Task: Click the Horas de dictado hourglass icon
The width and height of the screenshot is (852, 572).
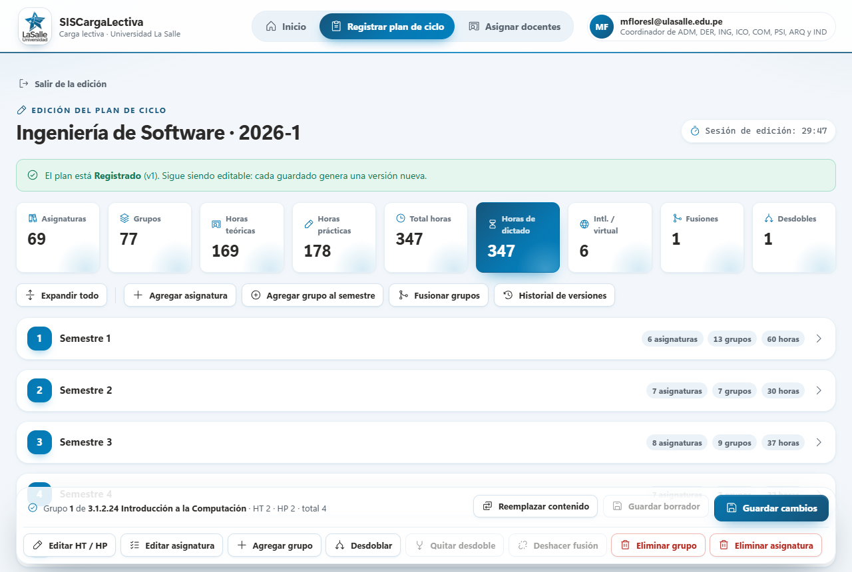Action: [493, 224]
